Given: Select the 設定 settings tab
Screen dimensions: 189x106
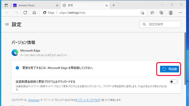Looking at the screenshot, I should click(x=85, y=5).
